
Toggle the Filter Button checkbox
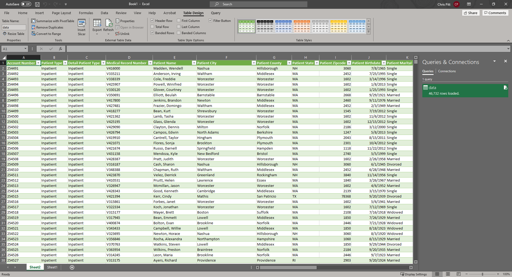[211, 21]
